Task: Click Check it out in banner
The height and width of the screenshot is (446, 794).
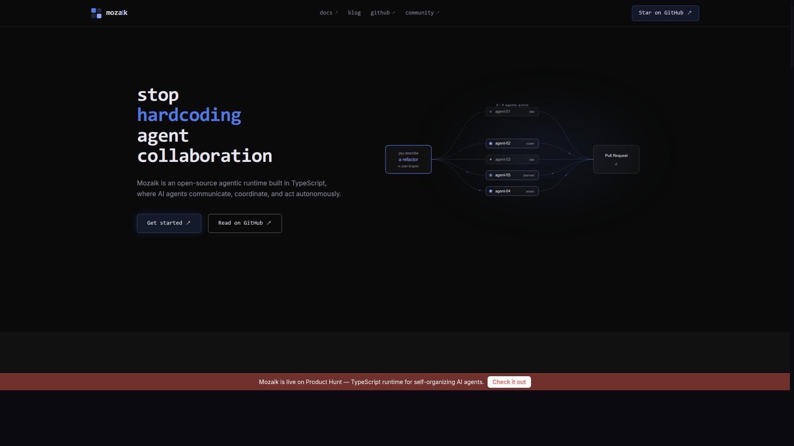Action: 509,382
